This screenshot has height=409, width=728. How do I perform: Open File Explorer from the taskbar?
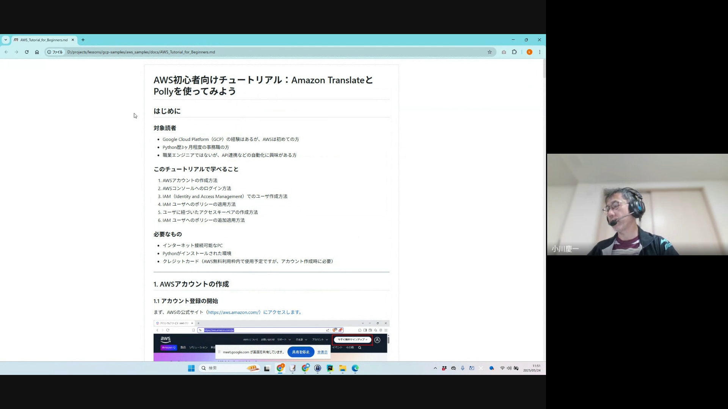pos(342,368)
